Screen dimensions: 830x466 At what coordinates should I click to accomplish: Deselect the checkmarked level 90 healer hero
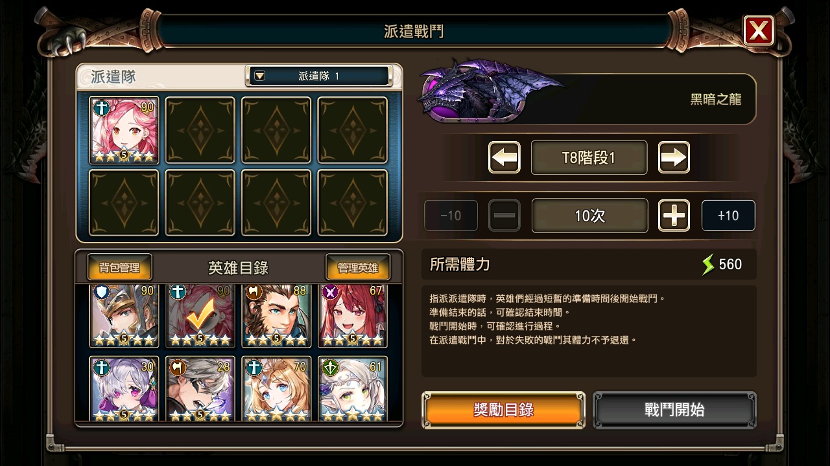click(x=200, y=315)
